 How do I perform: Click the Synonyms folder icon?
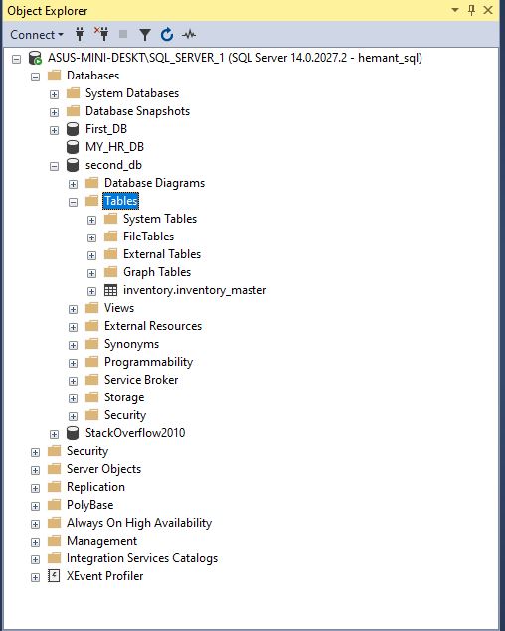point(91,343)
